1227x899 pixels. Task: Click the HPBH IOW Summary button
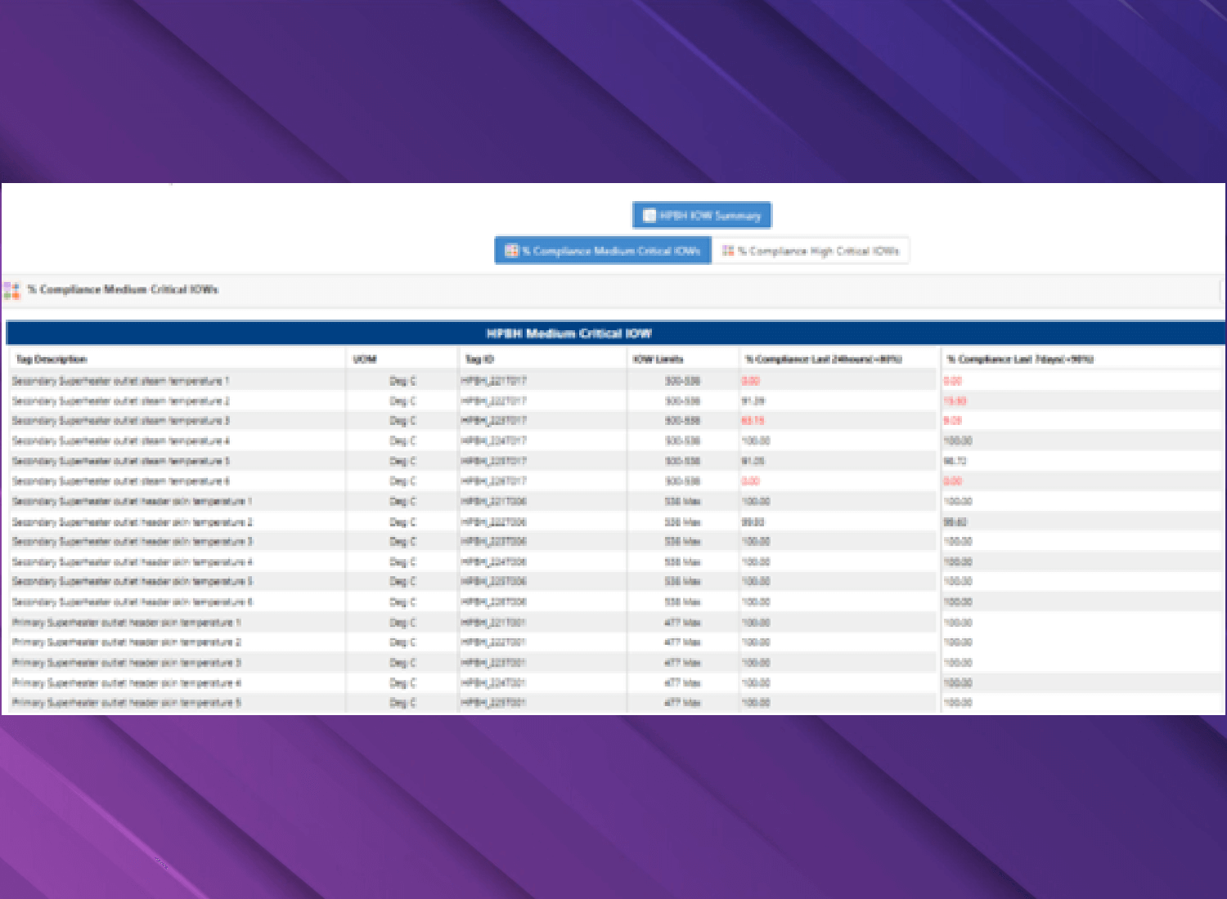coord(702,216)
